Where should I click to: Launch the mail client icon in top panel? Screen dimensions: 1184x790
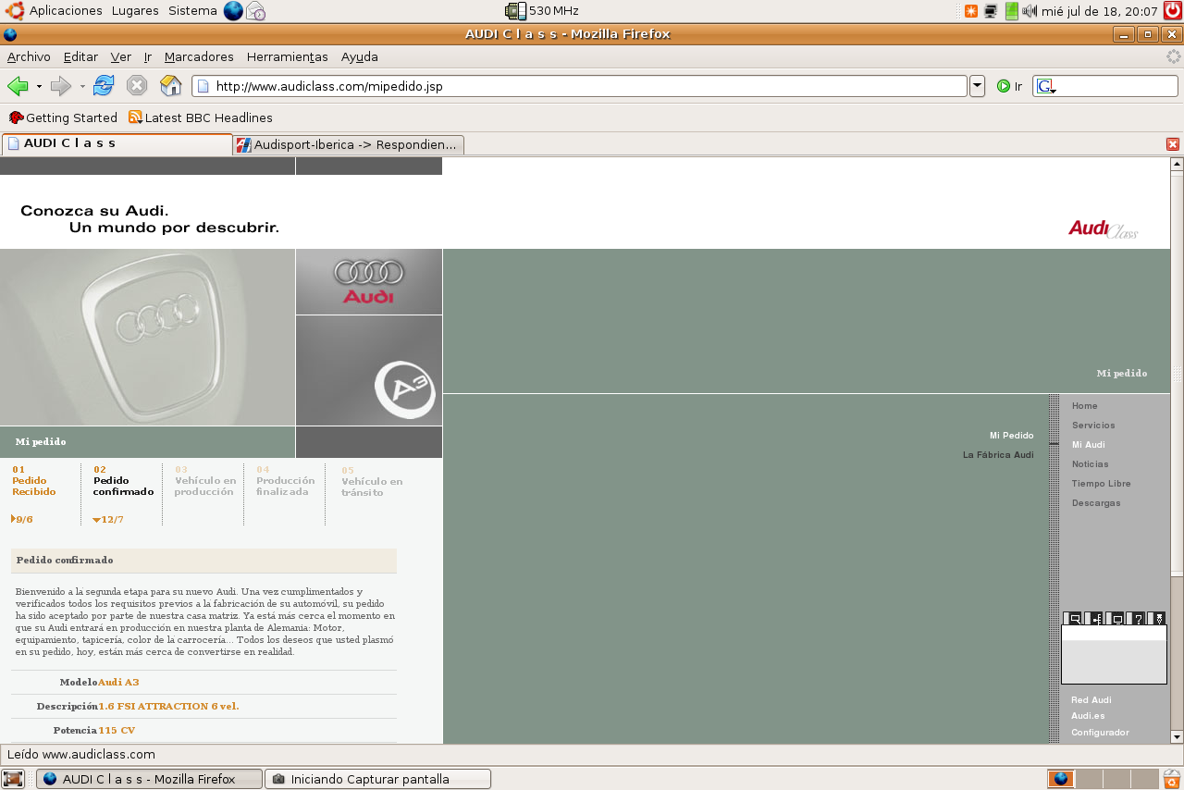(x=255, y=11)
